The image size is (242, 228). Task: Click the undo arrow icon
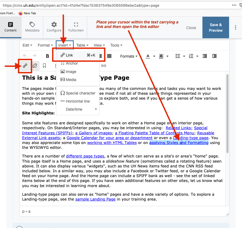pyautogui.click(x=24, y=56)
